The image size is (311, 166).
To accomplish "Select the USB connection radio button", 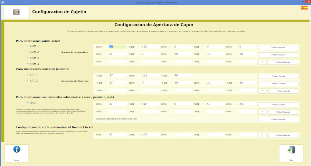I will [x=28, y=103].
